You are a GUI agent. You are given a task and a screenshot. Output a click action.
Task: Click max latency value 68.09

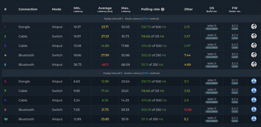coord(126,65)
